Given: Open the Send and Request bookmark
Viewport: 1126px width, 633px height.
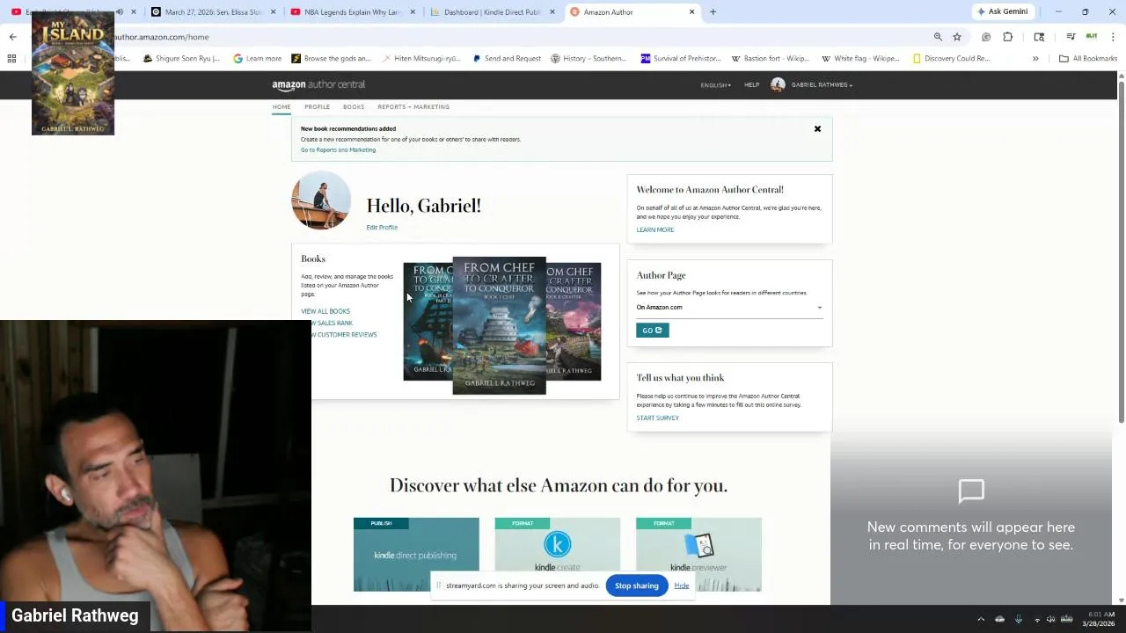Looking at the screenshot, I should (x=507, y=59).
